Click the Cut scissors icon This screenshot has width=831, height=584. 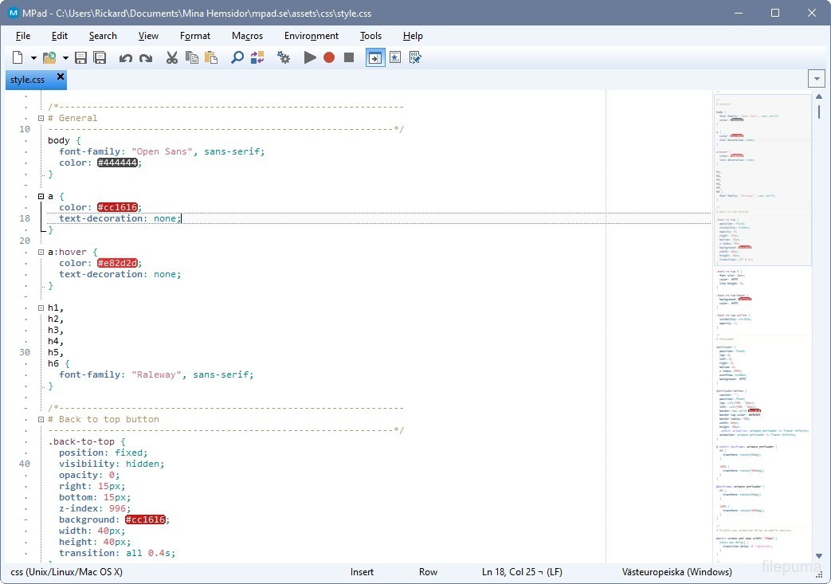pos(171,57)
